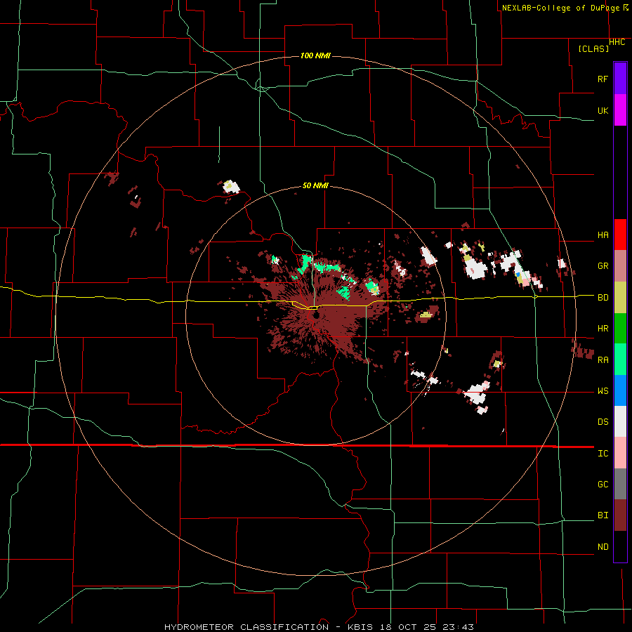Click the 50 NMI range ring label

tap(315, 185)
